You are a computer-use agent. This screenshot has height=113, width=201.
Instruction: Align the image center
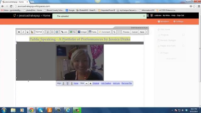click(x=68, y=83)
